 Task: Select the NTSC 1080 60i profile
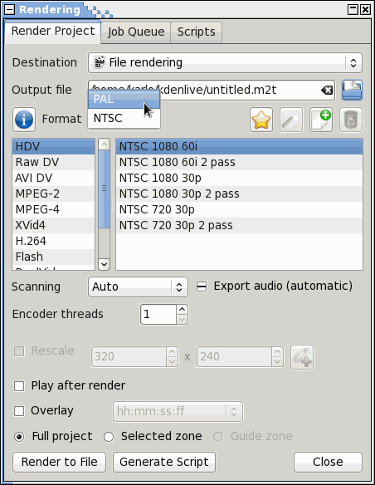pos(240,147)
